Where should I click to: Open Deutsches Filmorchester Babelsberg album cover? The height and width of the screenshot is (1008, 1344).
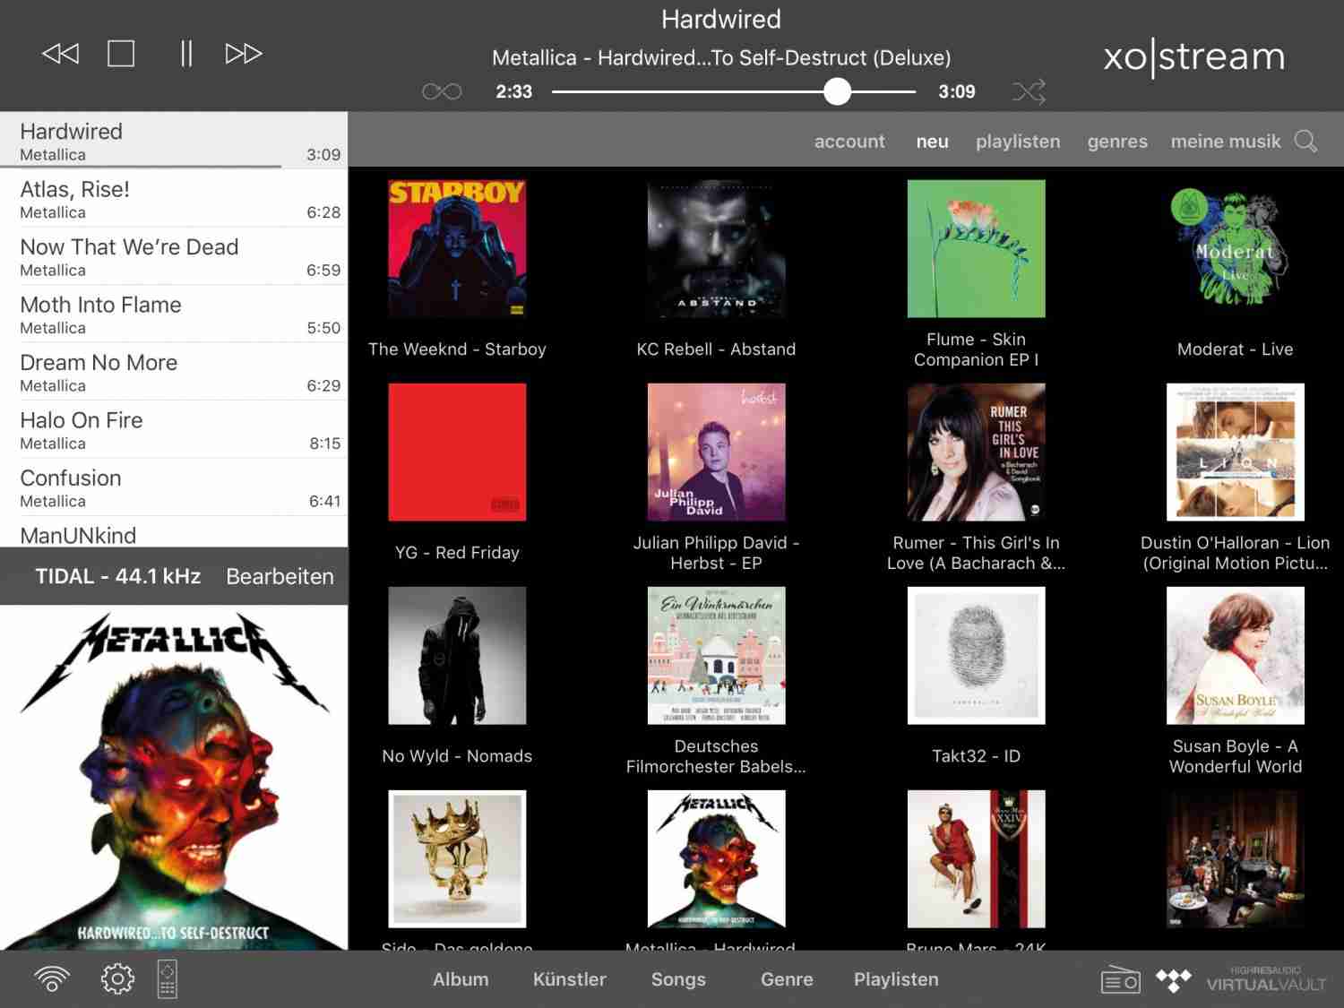pos(716,655)
